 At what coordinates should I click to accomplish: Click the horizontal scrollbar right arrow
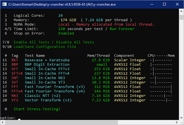(177, 123)
